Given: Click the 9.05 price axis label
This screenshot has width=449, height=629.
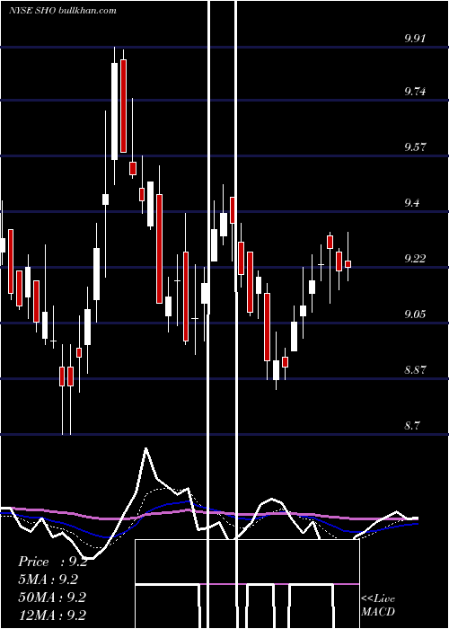Looking at the screenshot, I should (415, 314).
